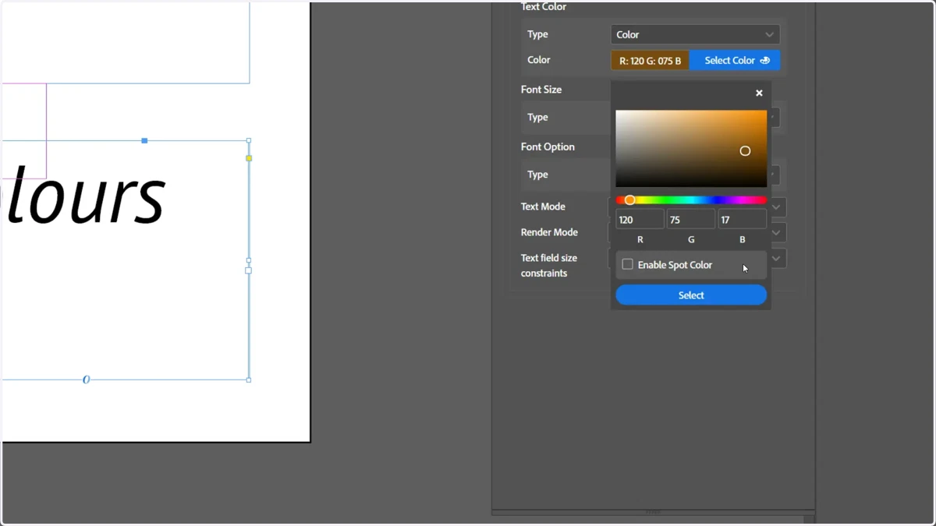Click the R value field showing 120
Image resolution: width=936 pixels, height=526 pixels.
pyautogui.click(x=640, y=220)
